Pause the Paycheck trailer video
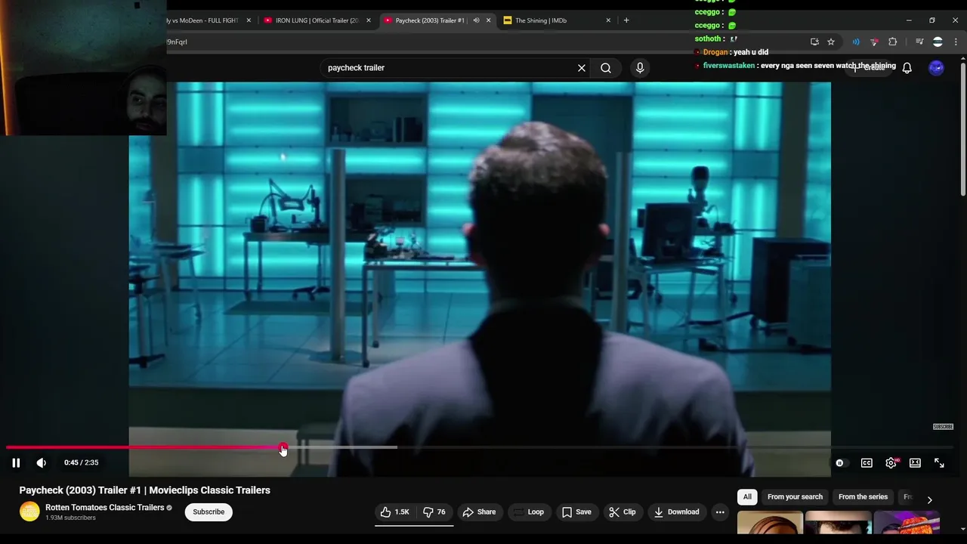The image size is (967, 544). [x=16, y=463]
